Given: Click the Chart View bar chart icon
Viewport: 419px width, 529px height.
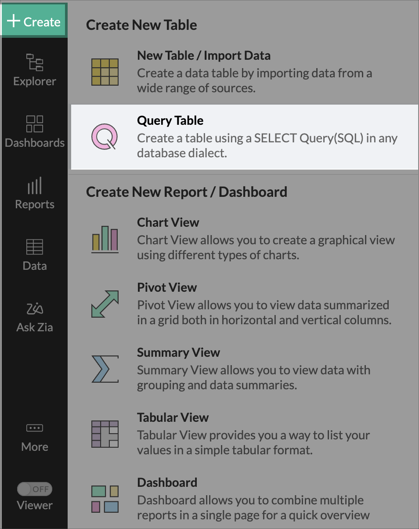Looking at the screenshot, I should (105, 239).
